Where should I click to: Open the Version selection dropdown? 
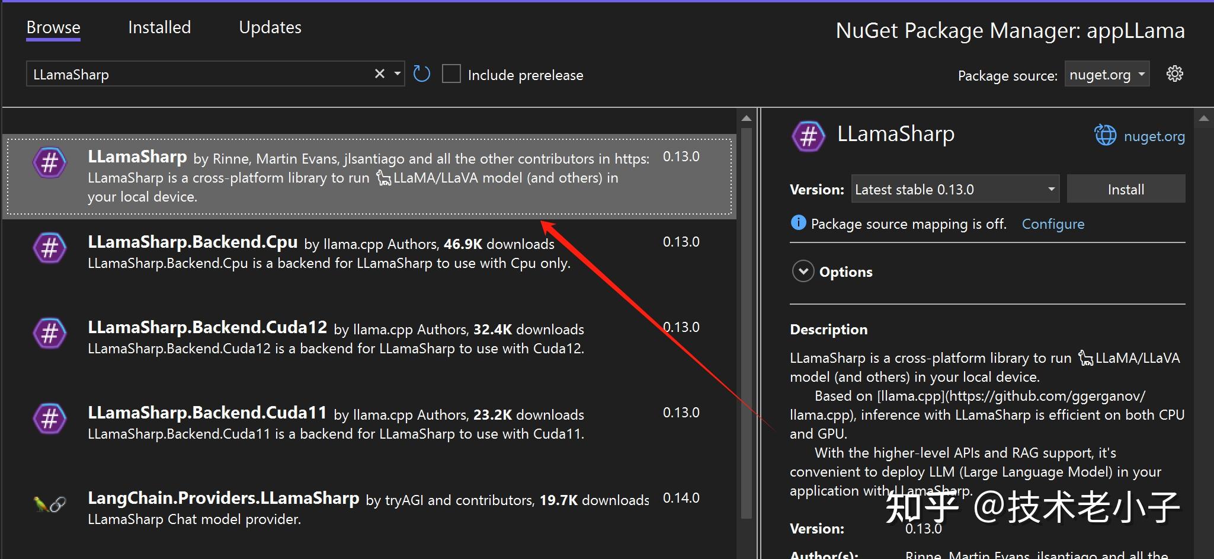955,189
